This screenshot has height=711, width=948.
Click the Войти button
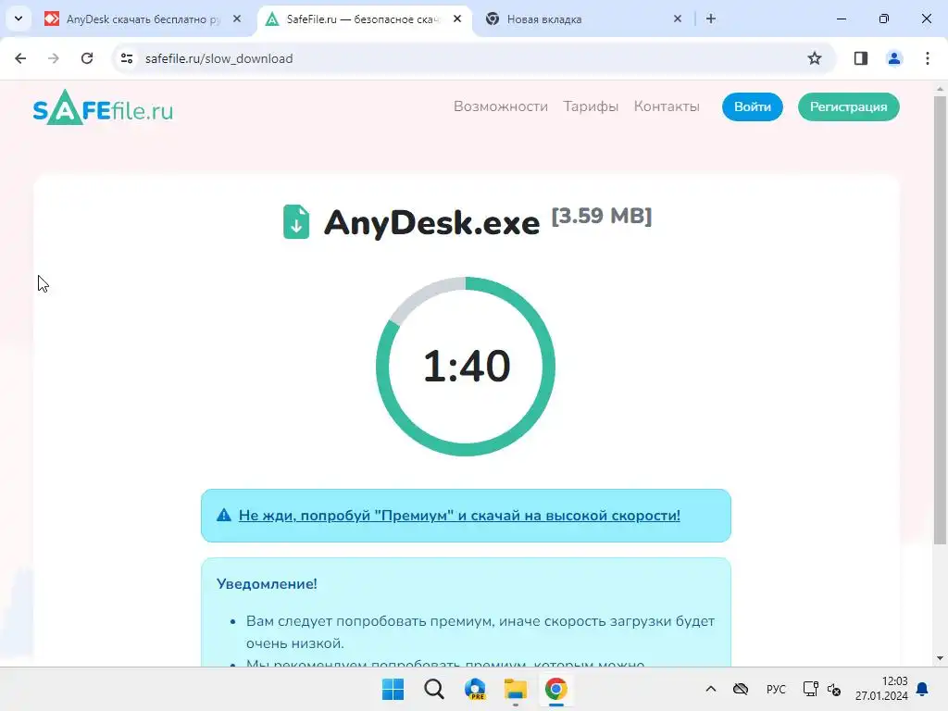click(x=752, y=107)
